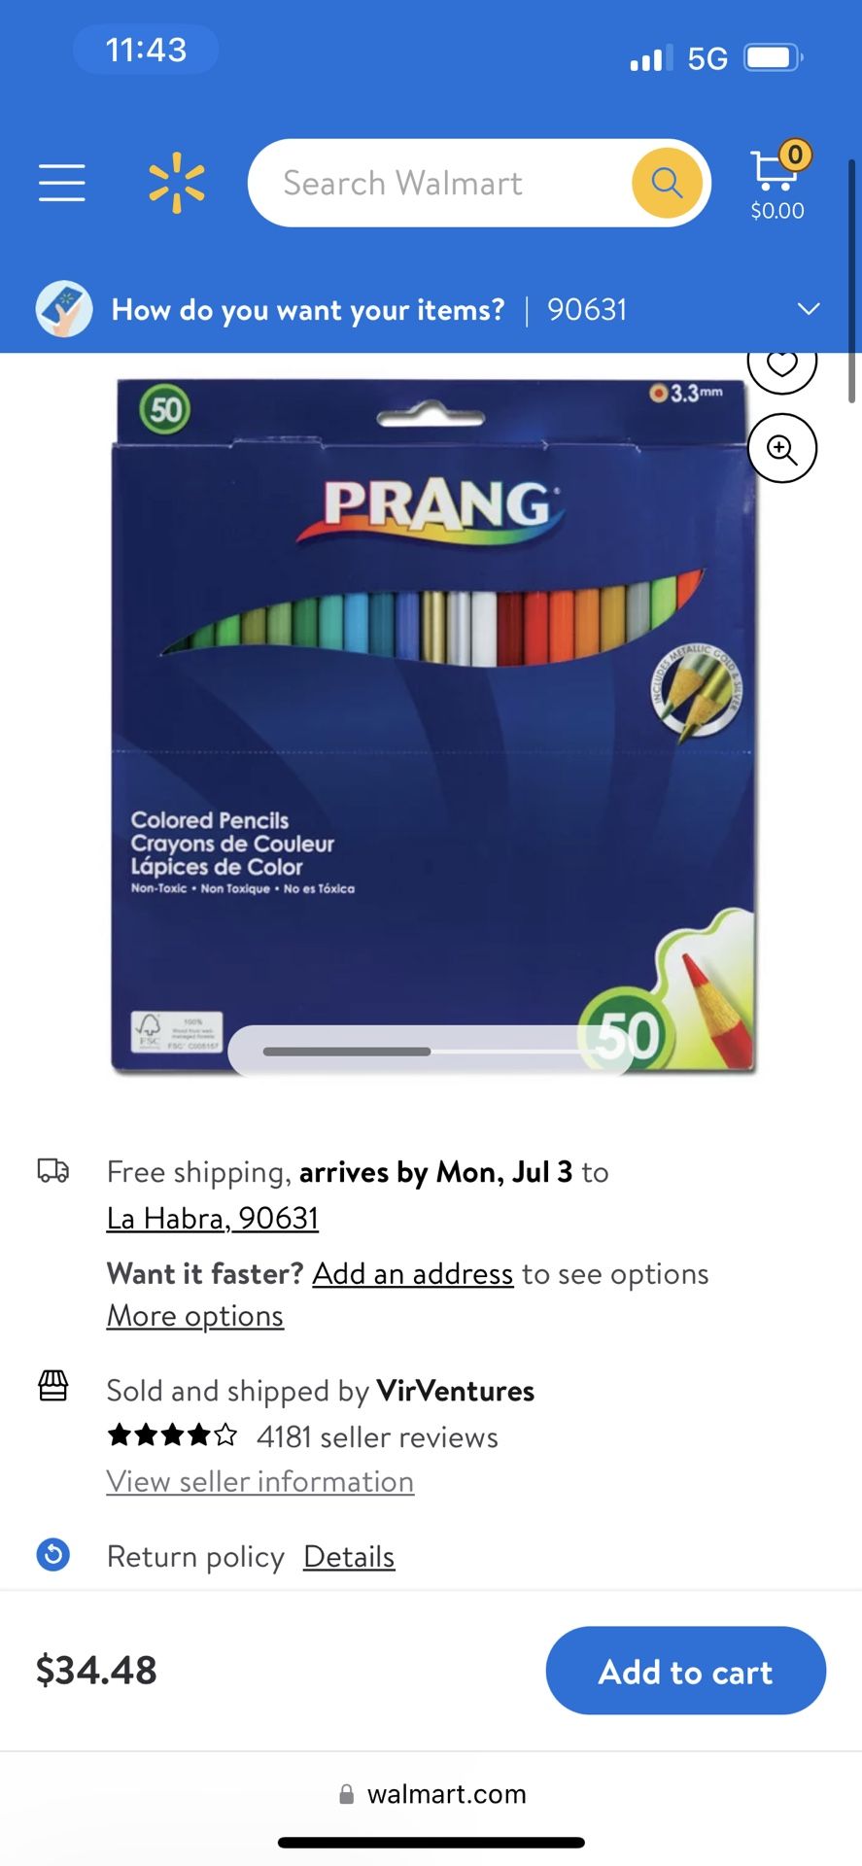Tap the storefront seller icon
The width and height of the screenshot is (862, 1866).
click(53, 1386)
